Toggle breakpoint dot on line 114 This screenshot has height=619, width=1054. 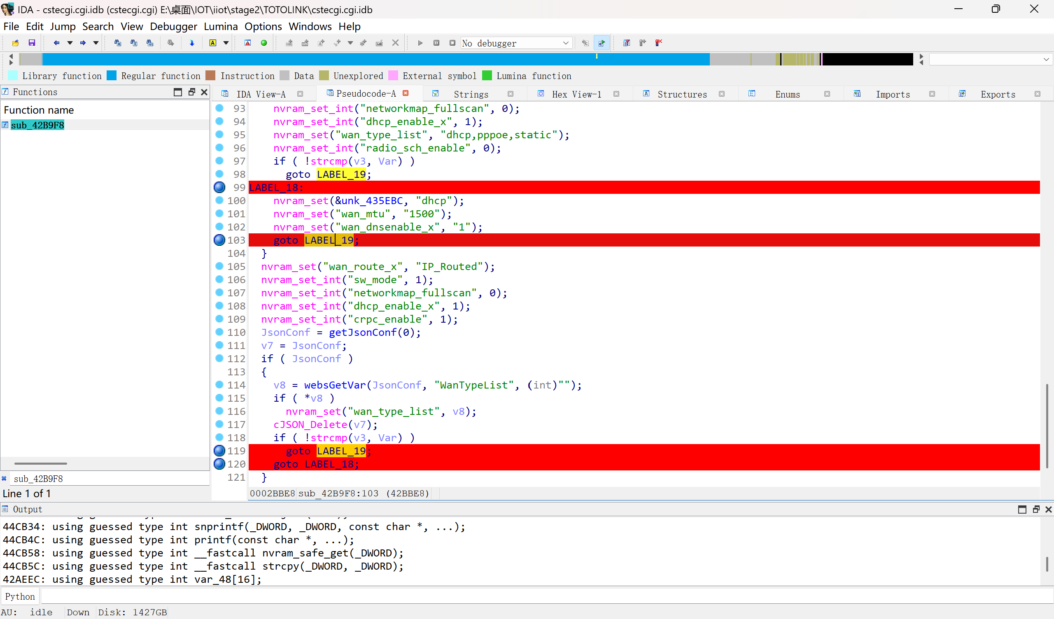tap(219, 384)
